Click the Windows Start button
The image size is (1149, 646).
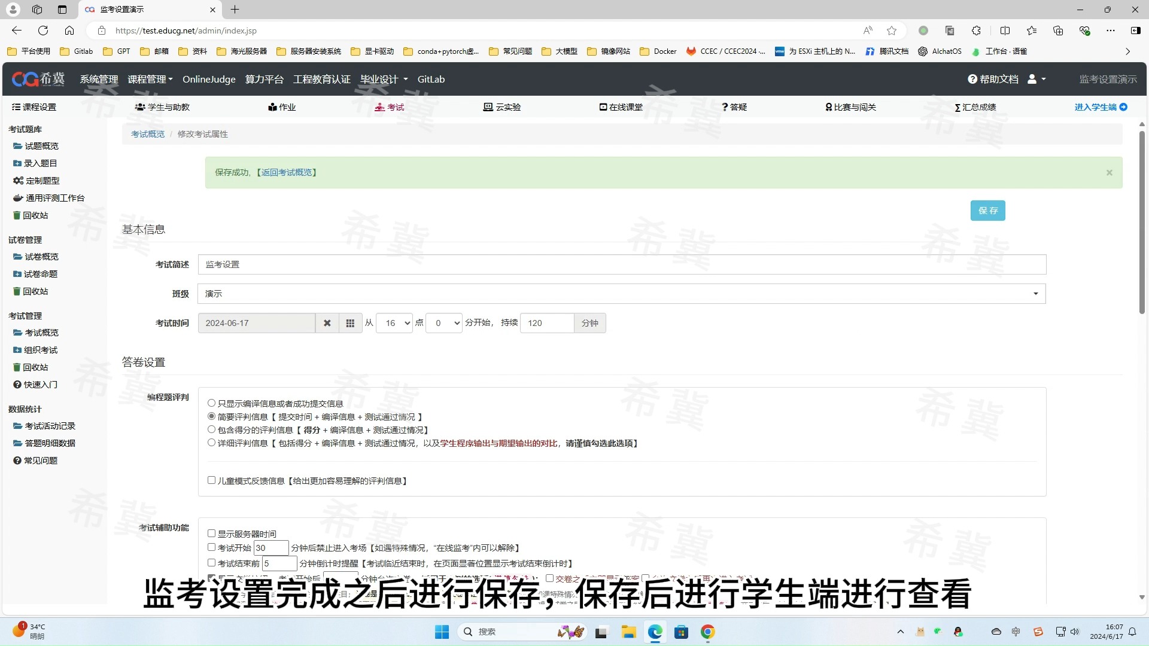442,632
